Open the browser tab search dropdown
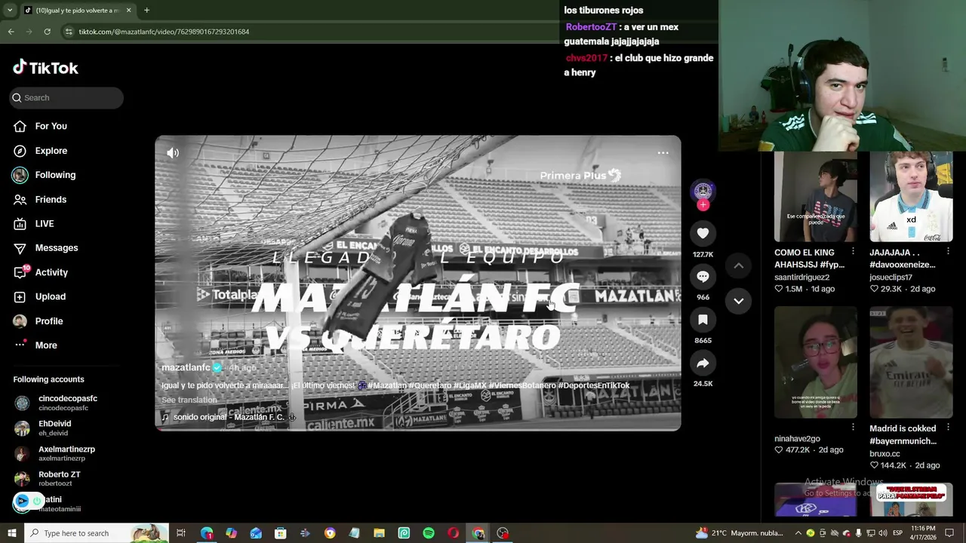 tap(10, 10)
